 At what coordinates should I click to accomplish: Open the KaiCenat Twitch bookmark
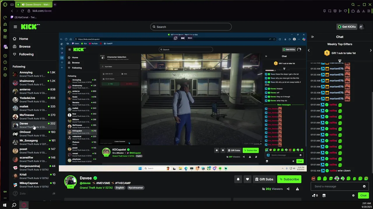(23, 17)
